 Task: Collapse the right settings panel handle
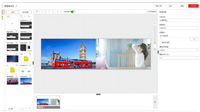(158, 52)
